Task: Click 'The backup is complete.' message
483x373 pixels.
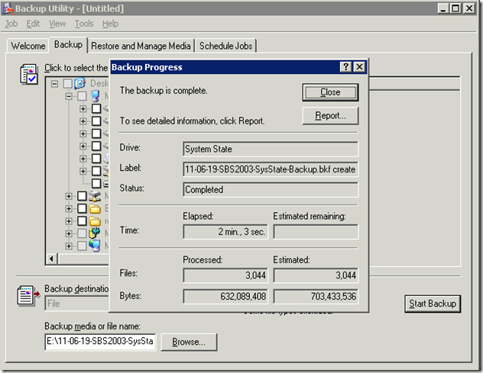Action: tap(164, 91)
